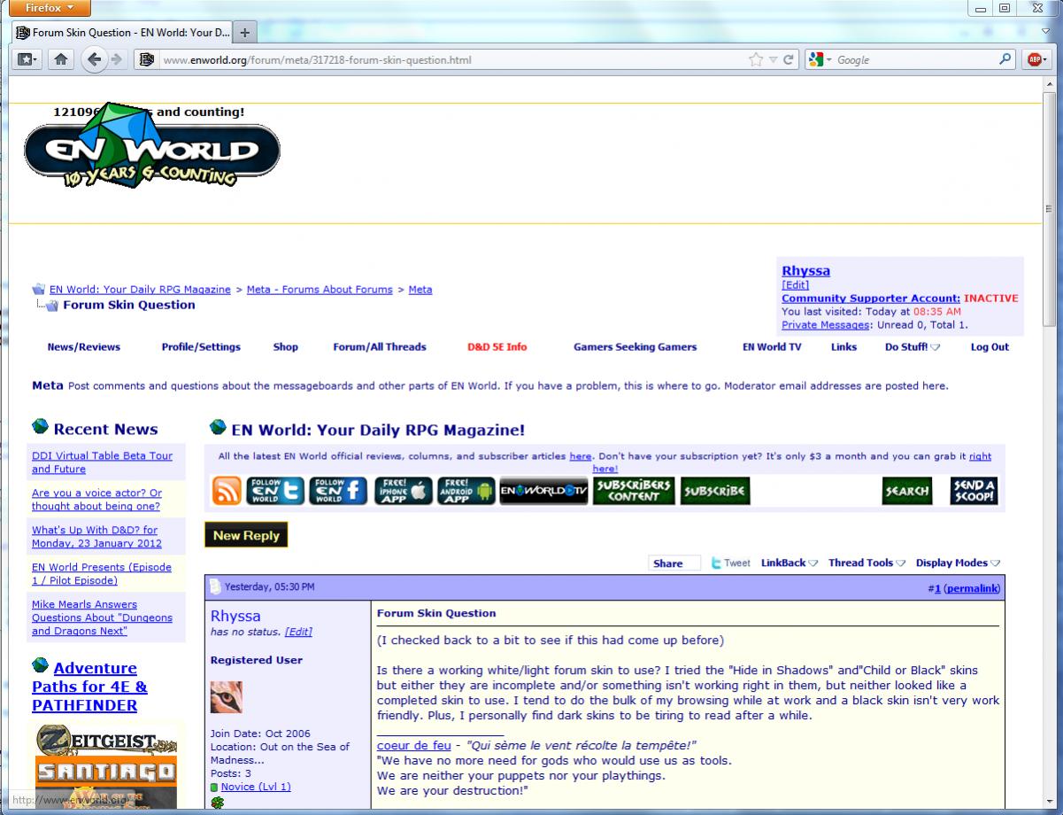
Task: Click the Follow EN World Twitter badge
Action: coord(275,491)
